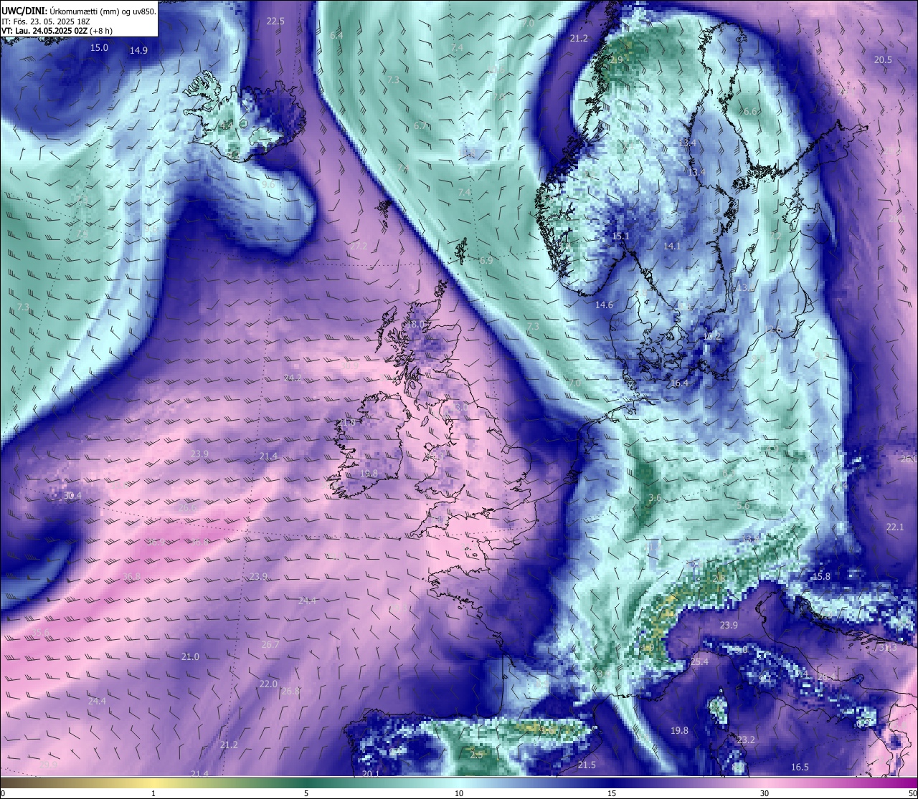Click the 15.8 value label
918x799 pixels.
821,577
